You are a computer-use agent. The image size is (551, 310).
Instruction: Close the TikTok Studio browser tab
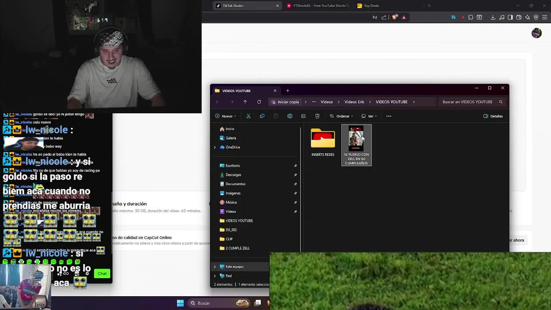pyautogui.click(x=277, y=6)
